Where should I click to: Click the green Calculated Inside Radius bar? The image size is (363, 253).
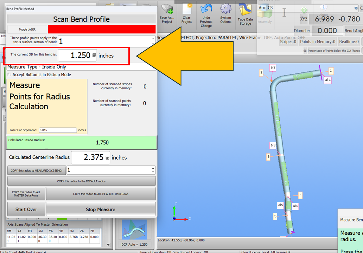click(x=82, y=142)
